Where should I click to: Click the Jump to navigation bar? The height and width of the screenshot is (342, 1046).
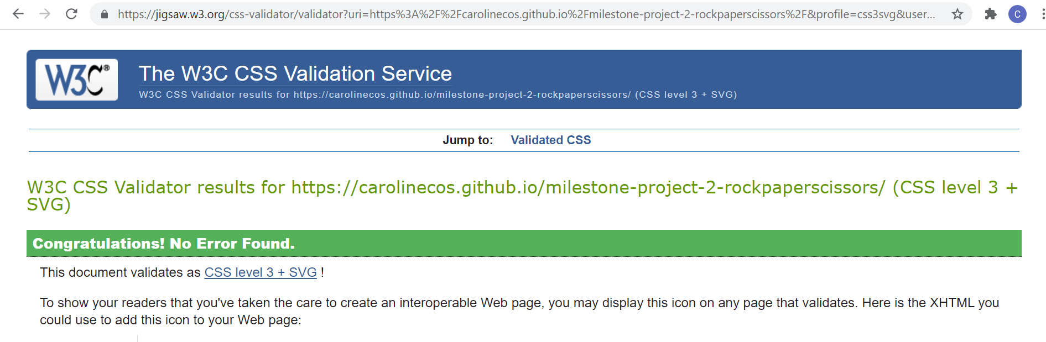(x=523, y=140)
